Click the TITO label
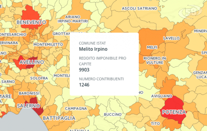 (155, 123)
